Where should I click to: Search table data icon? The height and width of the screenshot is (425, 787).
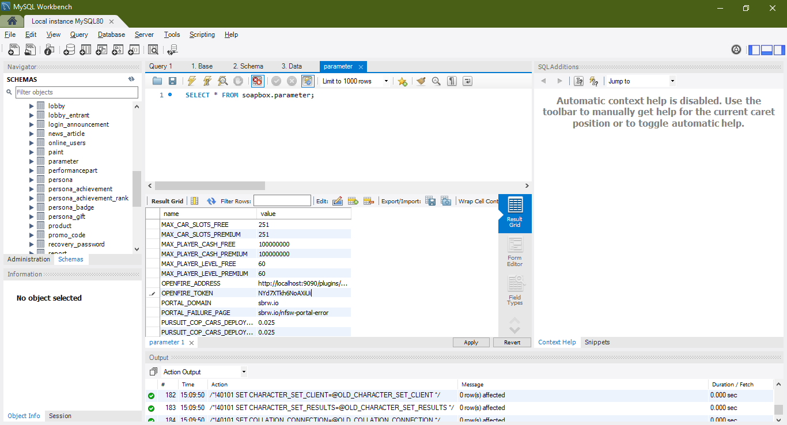153,50
